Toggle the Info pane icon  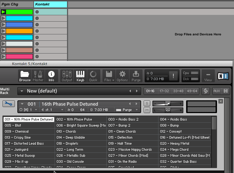51,76
